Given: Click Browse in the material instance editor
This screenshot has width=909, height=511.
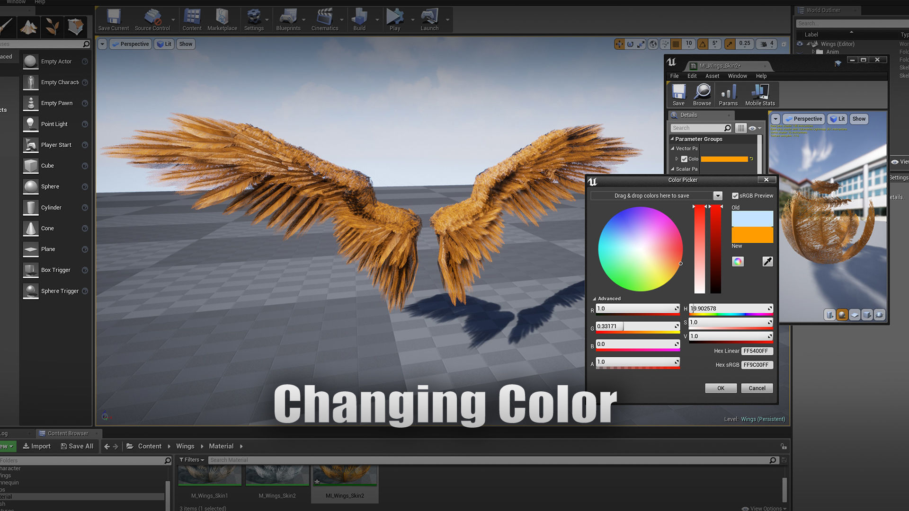Looking at the screenshot, I should tap(702, 95).
